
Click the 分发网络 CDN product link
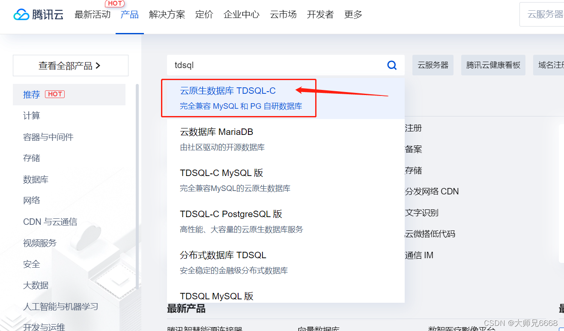[432, 191]
